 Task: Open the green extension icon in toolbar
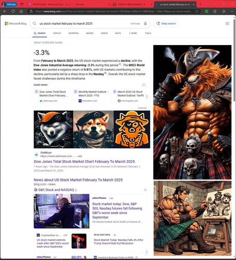click(207, 11)
